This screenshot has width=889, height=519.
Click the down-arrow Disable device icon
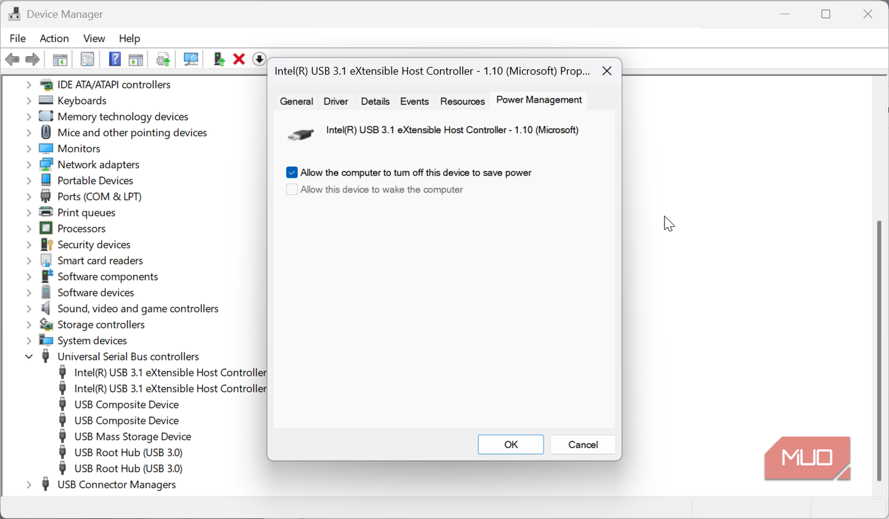tap(259, 59)
